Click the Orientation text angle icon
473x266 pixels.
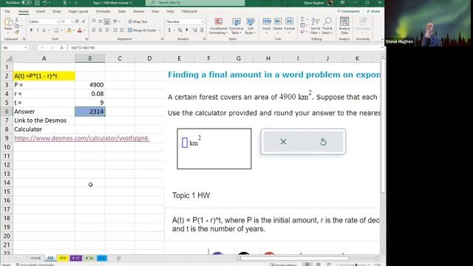pyautogui.click(x=115, y=21)
